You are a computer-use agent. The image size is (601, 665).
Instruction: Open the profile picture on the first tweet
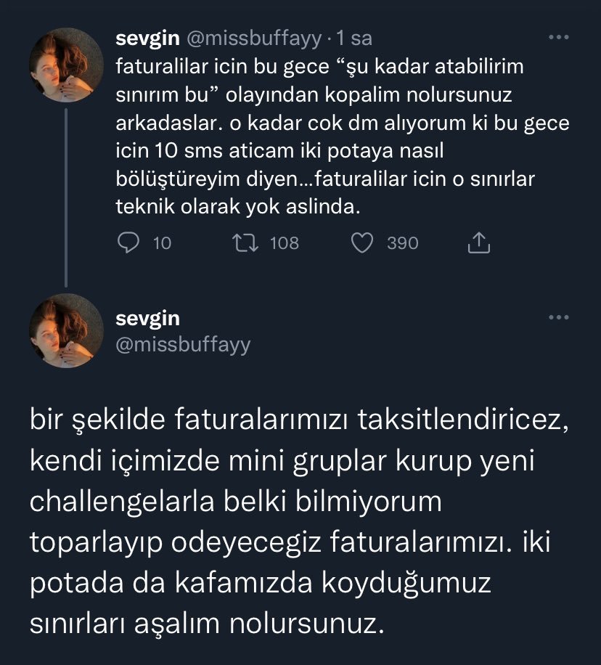coord(67,65)
